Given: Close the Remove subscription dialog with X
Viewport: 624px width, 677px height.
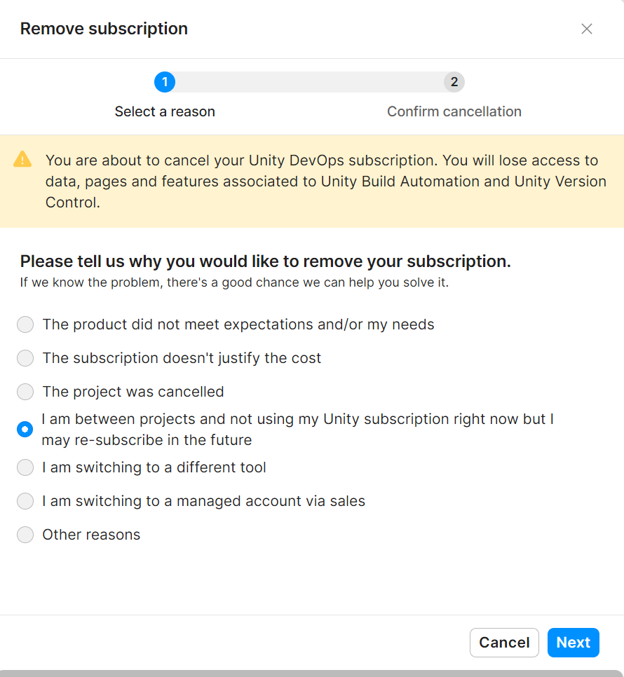Looking at the screenshot, I should 586,29.
